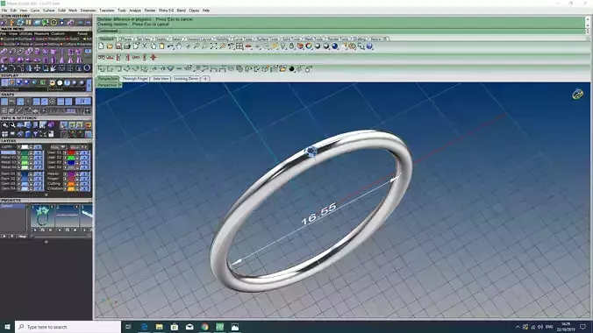Open the Solid Tools toolbar tab
This screenshot has width=593, height=333.
(x=291, y=39)
